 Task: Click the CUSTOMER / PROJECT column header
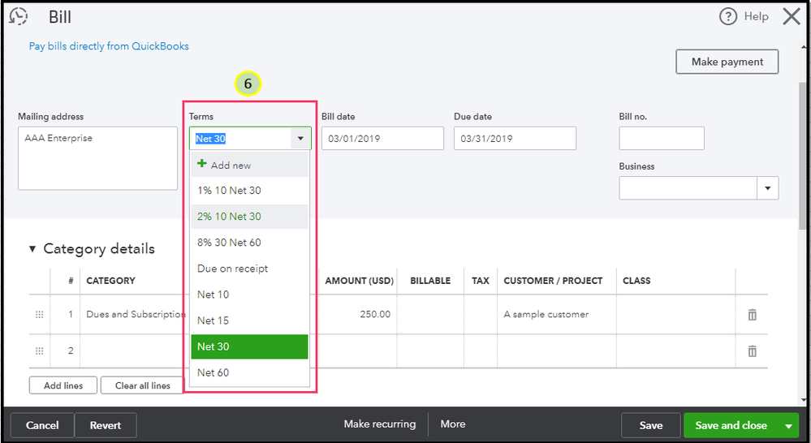(x=553, y=281)
